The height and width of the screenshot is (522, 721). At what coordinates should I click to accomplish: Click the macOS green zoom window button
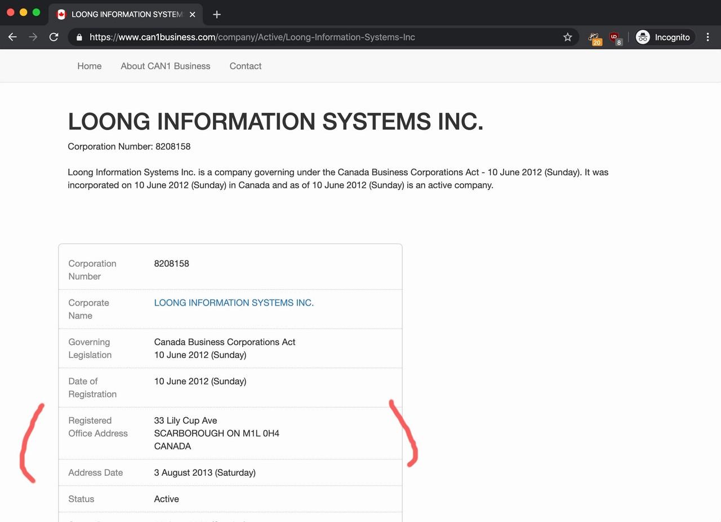coord(37,12)
